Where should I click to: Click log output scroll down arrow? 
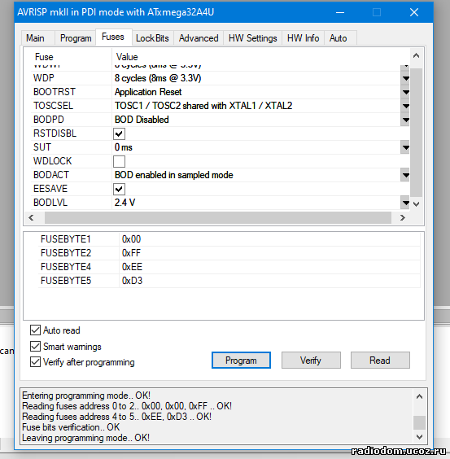tap(420, 437)
